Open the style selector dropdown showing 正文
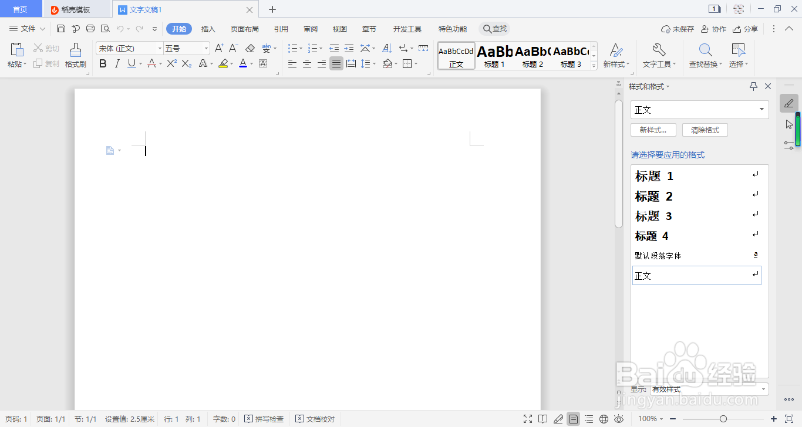802x427 pixels. point(700,110)
